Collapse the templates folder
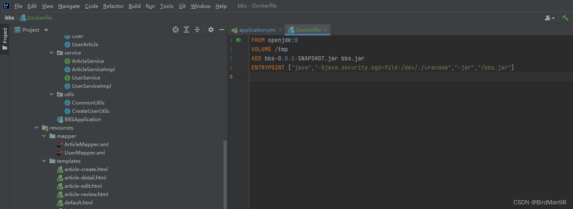Image resolution: width=573 pixels, height=209 pixels. pos(44,161)
